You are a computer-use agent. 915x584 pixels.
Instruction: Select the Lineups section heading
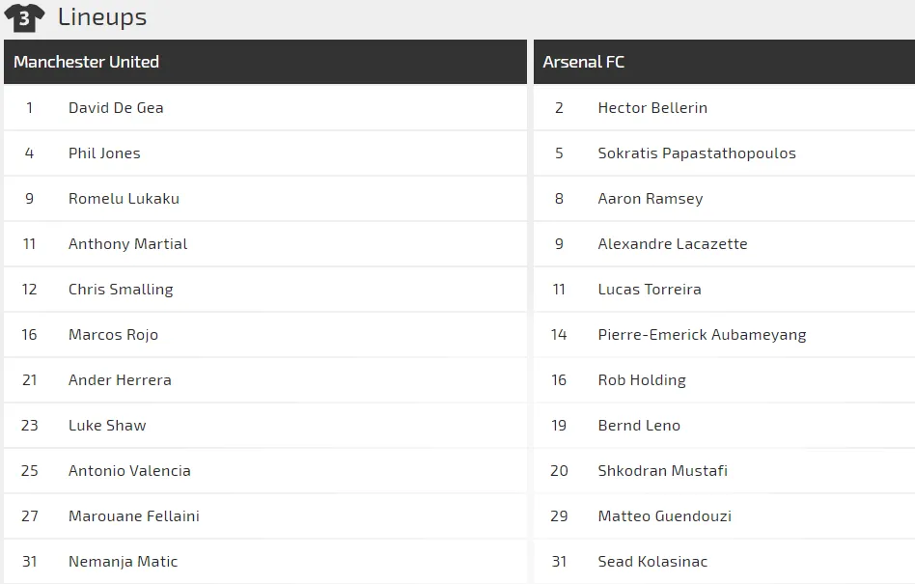point(102,17)
